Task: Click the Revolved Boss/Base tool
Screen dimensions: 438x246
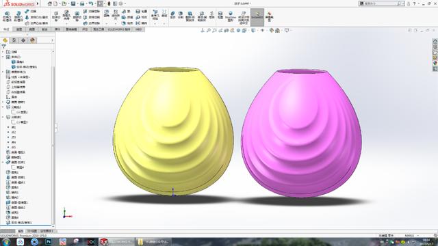Action: (18, 16)
